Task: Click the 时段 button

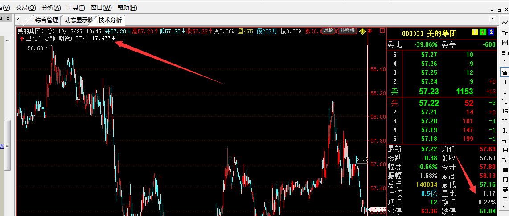Action: point(328,31)
